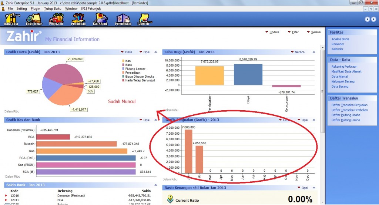Open the Persediaan inventory icon

tap(123, 19)
